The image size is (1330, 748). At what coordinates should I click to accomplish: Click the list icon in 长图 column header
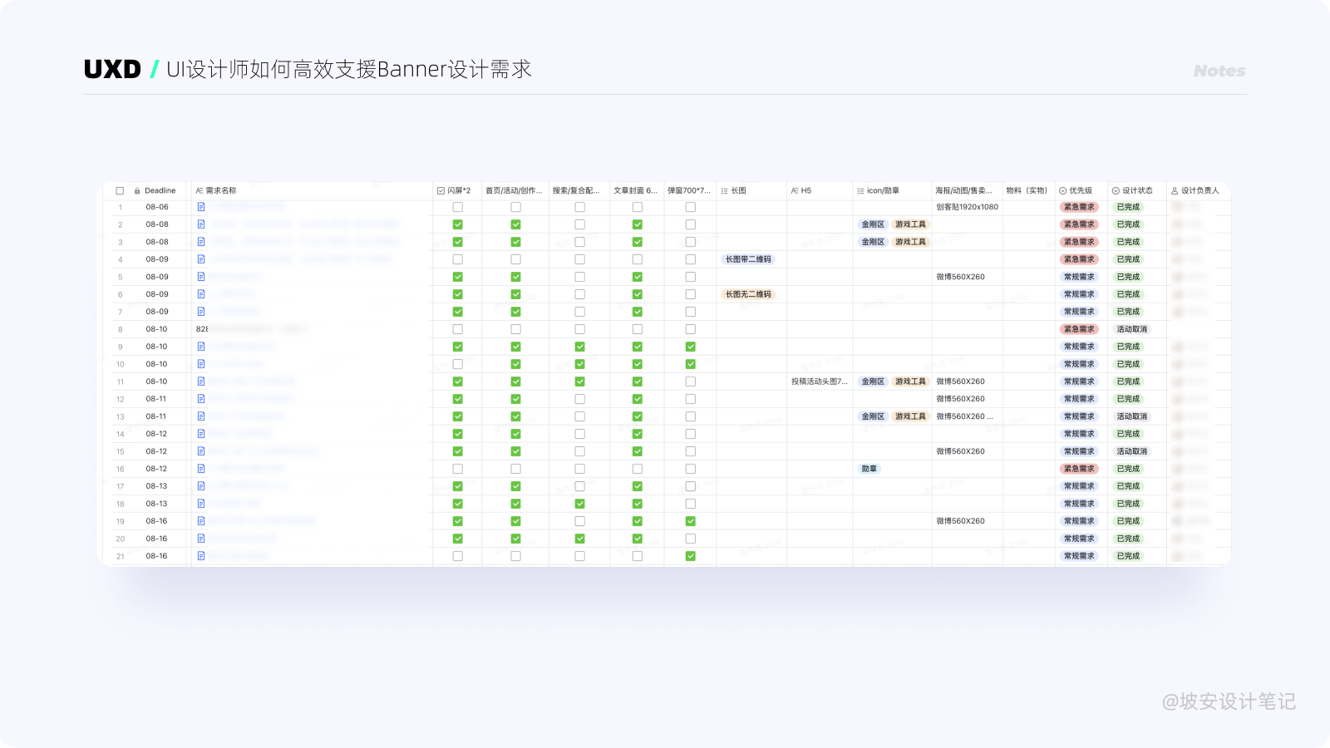click(724, 191)
